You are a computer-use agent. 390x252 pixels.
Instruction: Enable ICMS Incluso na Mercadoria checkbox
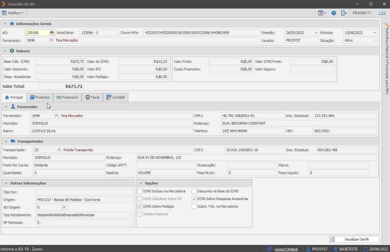tap(140, 191)
